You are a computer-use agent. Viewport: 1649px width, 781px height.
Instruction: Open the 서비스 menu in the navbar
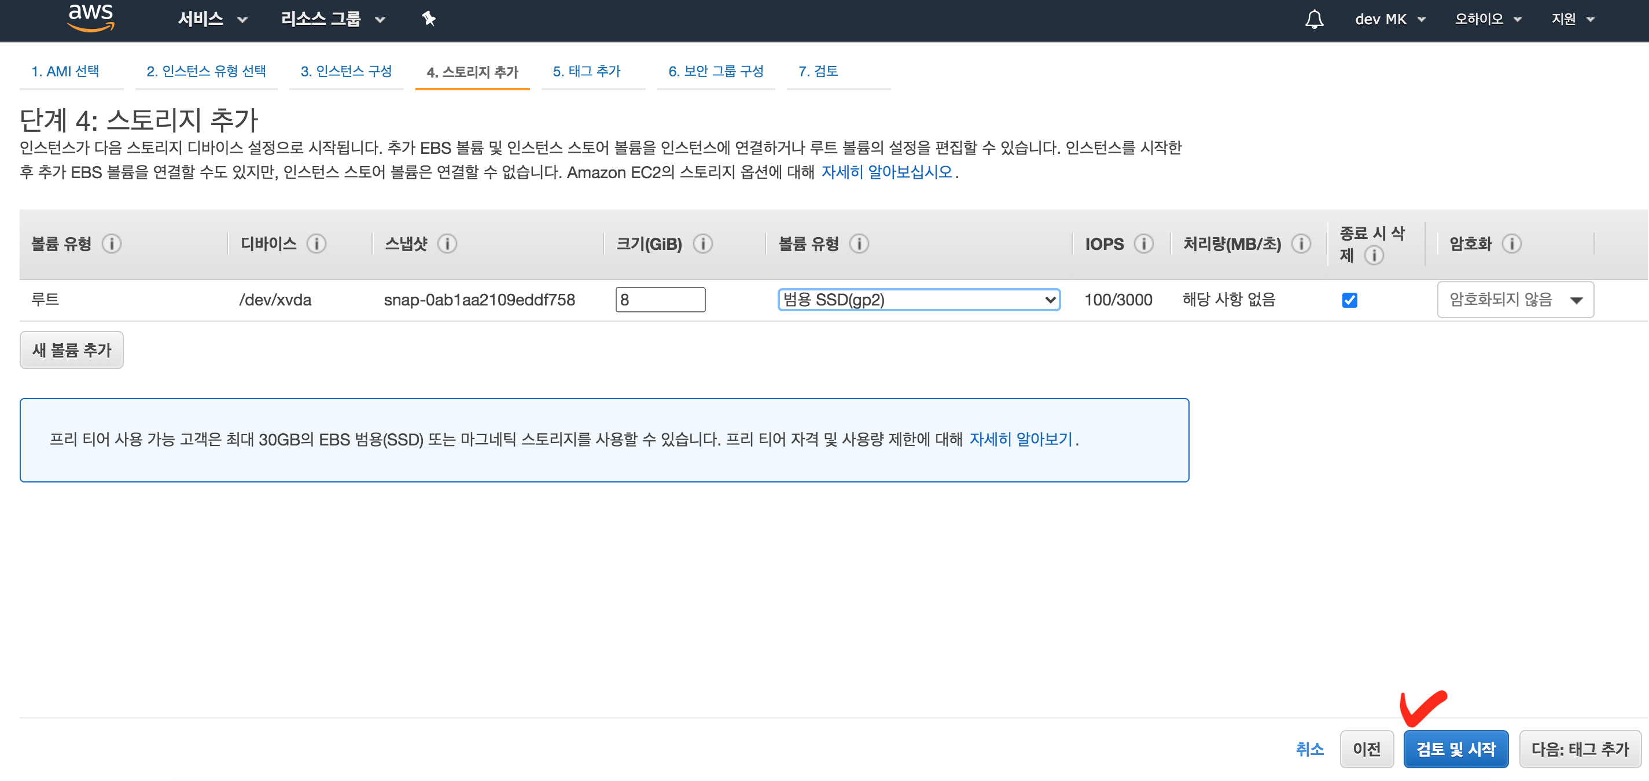tap(212, 19)
